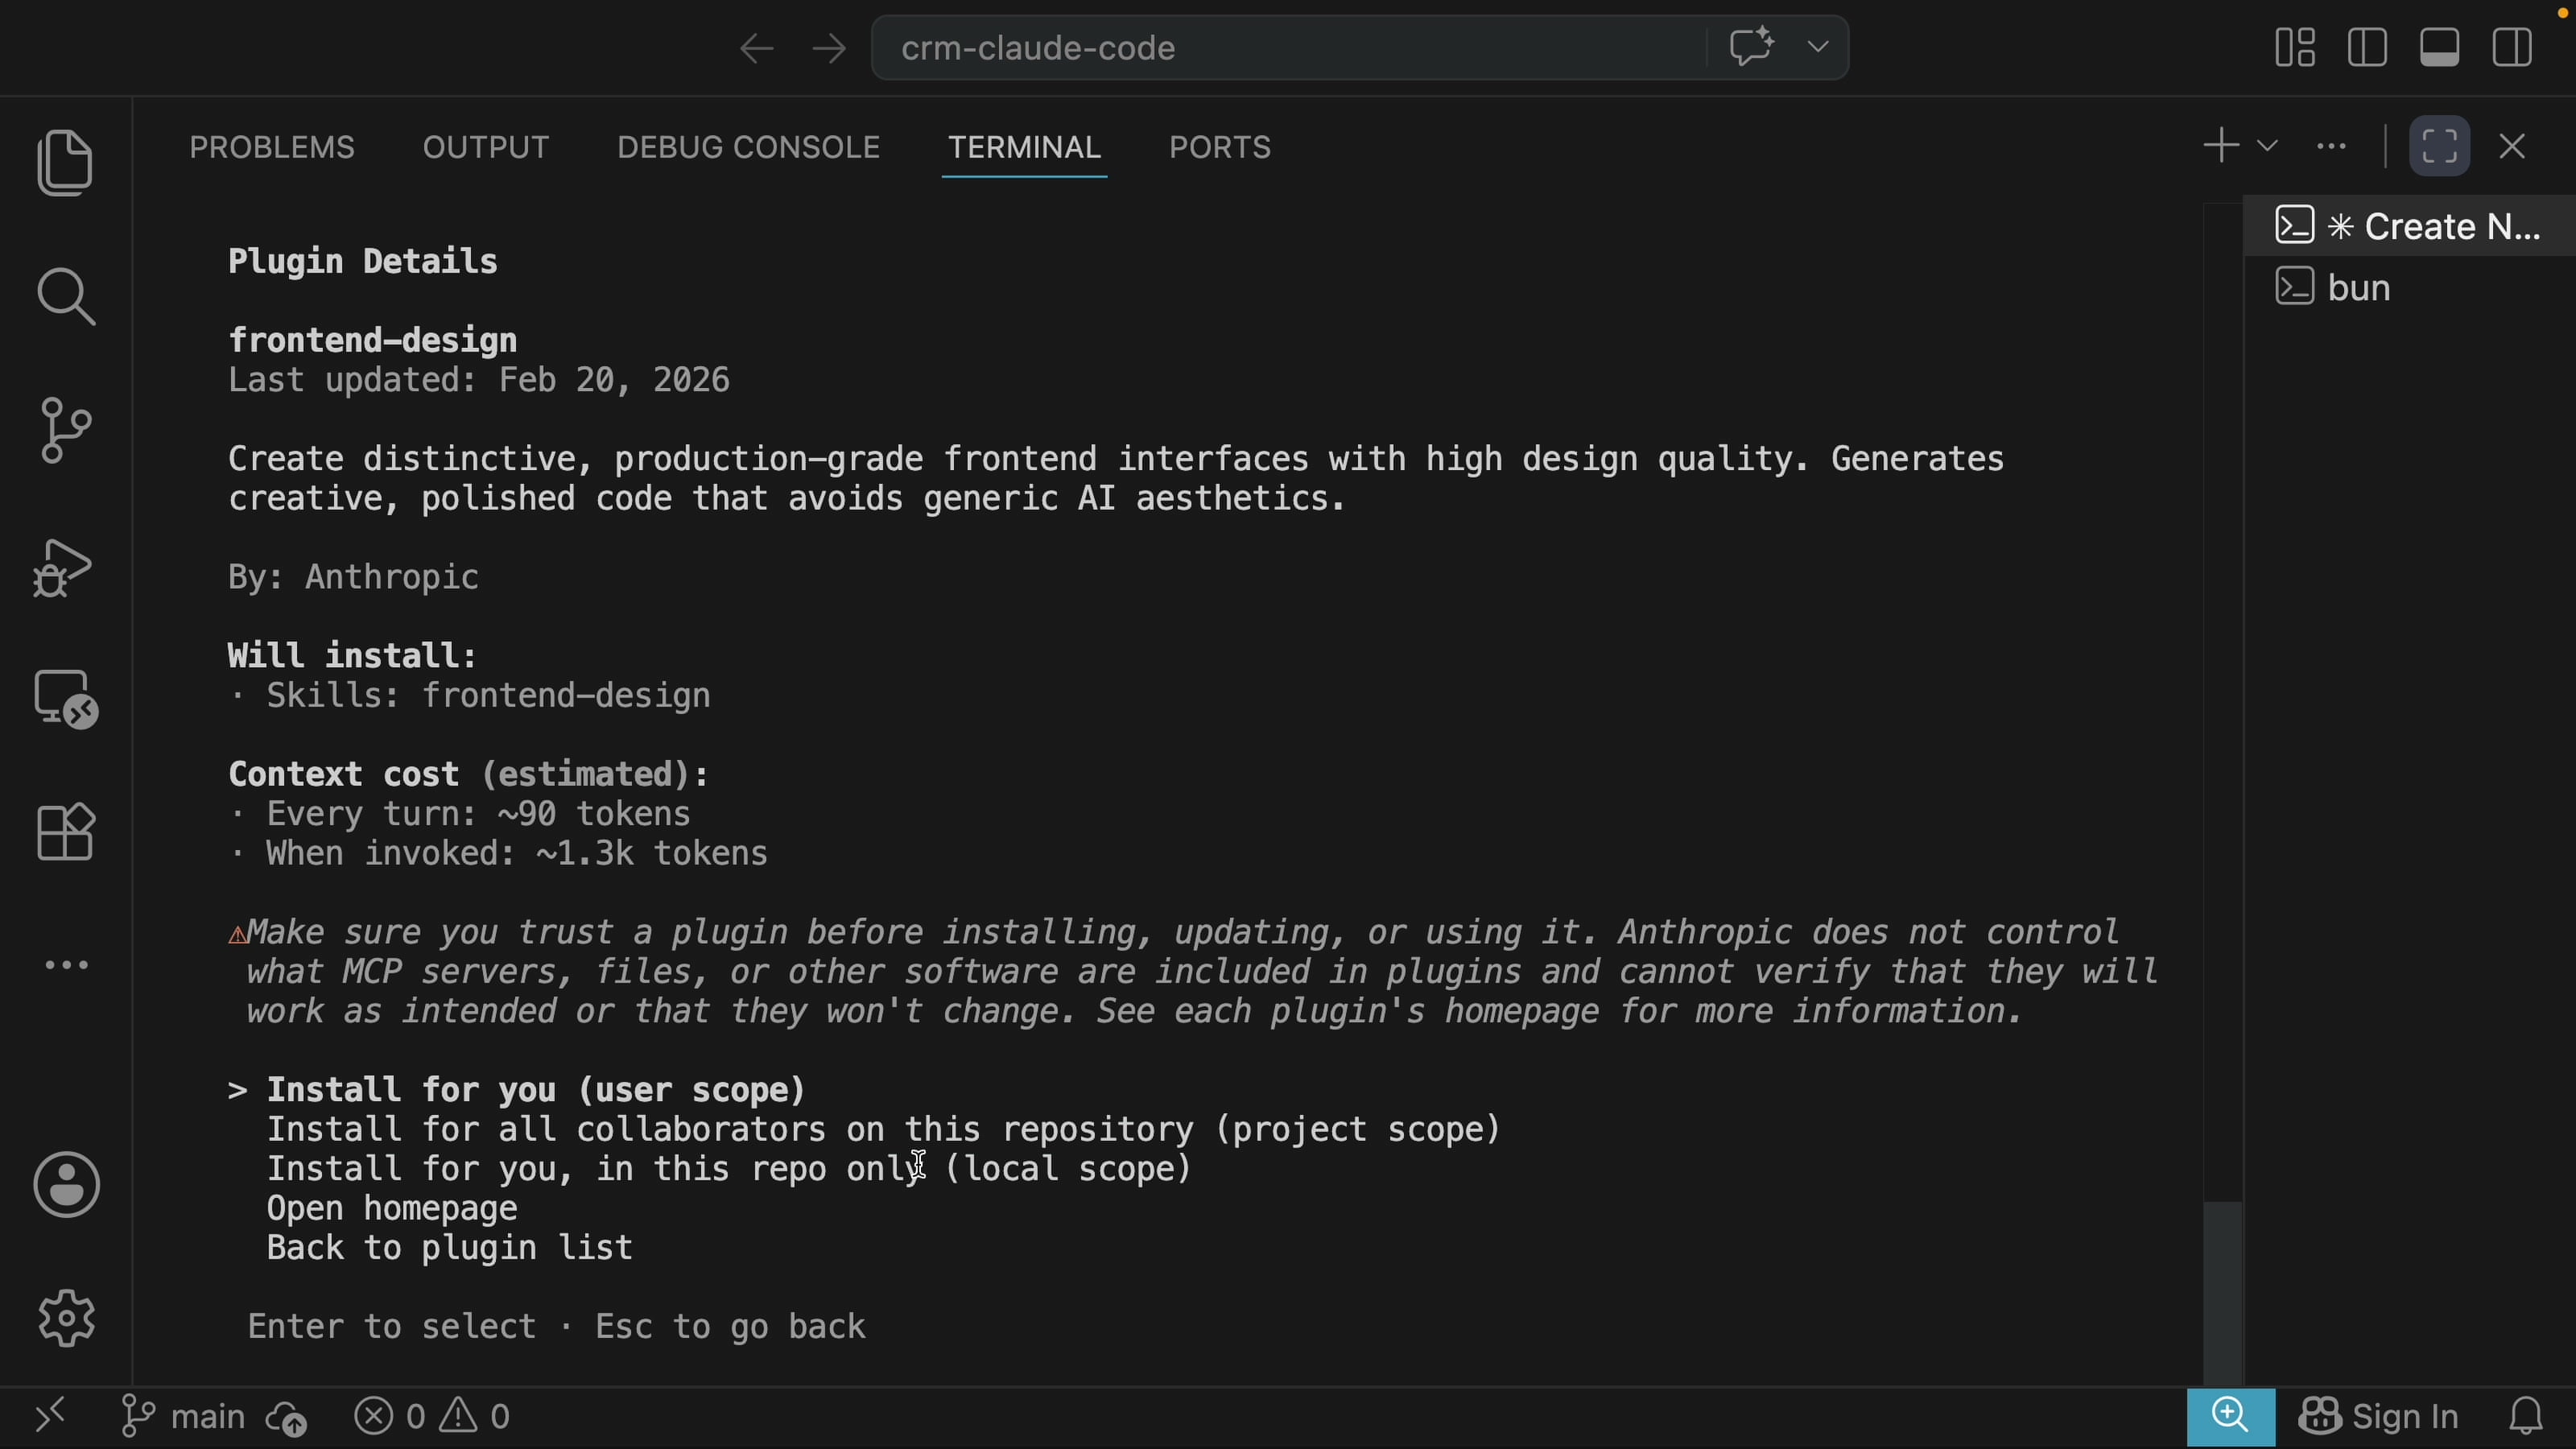2576x1449 pixels.
Task: Open the Manage gear icon
Action: (x=66, y=1317)
